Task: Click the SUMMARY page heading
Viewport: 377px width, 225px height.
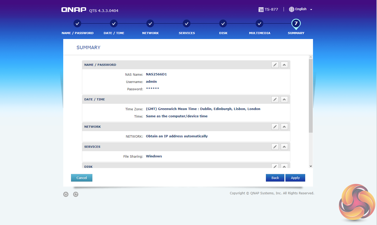Action: click(x=88, y=48)
